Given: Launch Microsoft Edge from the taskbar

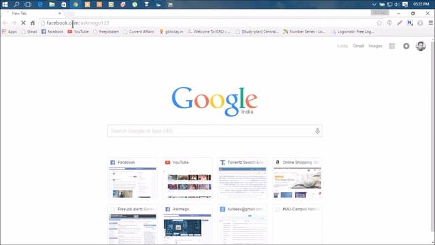Looking at the screenshot, I should pyautogui.click(x=40, y=4).
